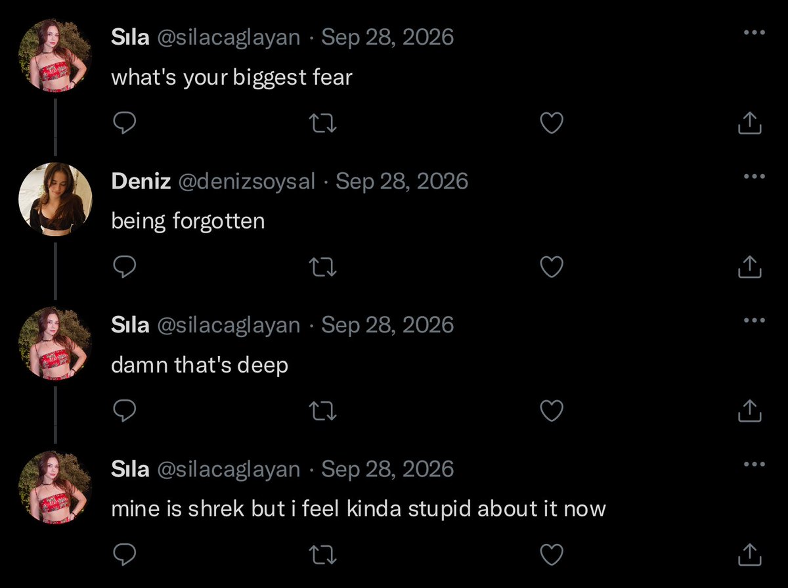Screen dimensions: 788x588
Task: Retweet Deniz's 'being forgotten' tweet
Action: tap(322, 267)
